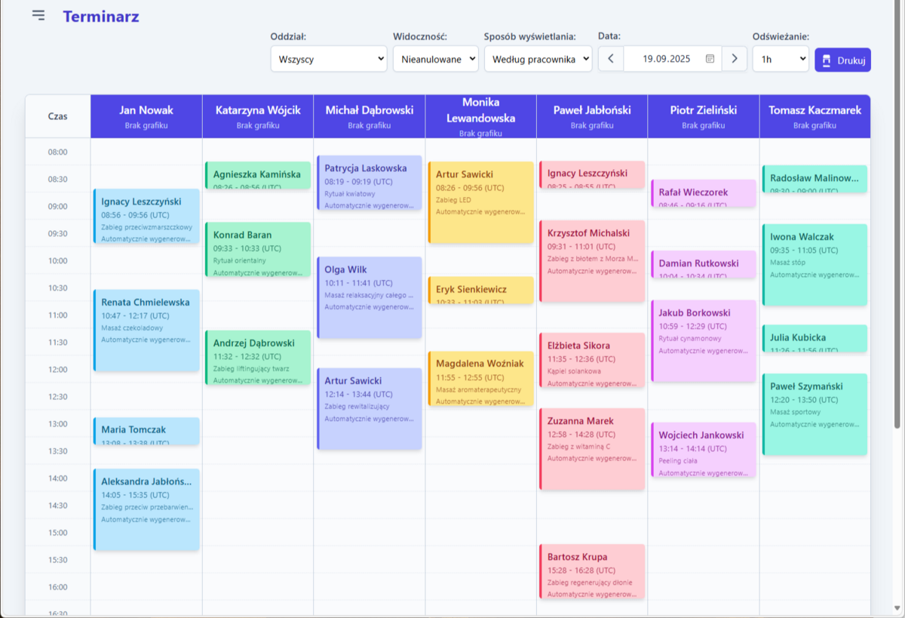This screenshot has width=905, height=618.
Task: Open Bartosz Krupa's appointment
Action: coord(592,571)
